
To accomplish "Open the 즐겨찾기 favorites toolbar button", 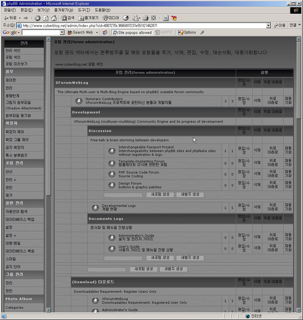I will coord(89,18).
